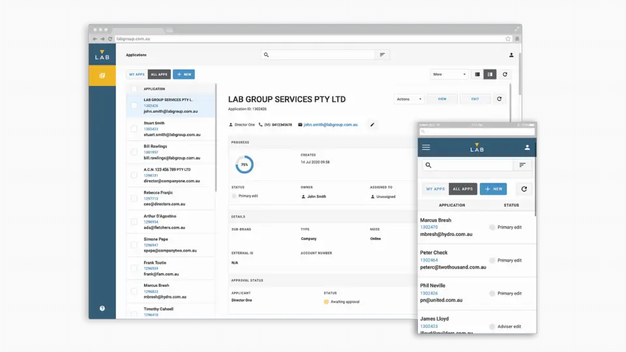The image size is (626, 352).
Task: Tick the Simone Pepe row checkbox
Action: pos(134,244)
